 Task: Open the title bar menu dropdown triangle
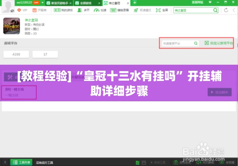pyautogui.click(x=210, y=2)
